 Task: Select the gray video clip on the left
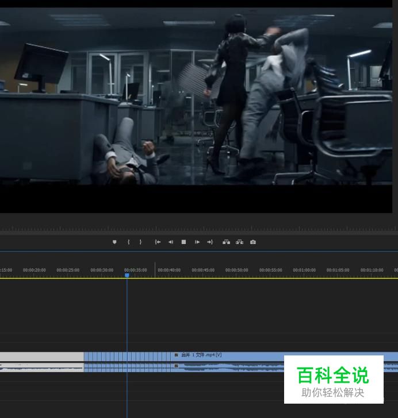41,357
